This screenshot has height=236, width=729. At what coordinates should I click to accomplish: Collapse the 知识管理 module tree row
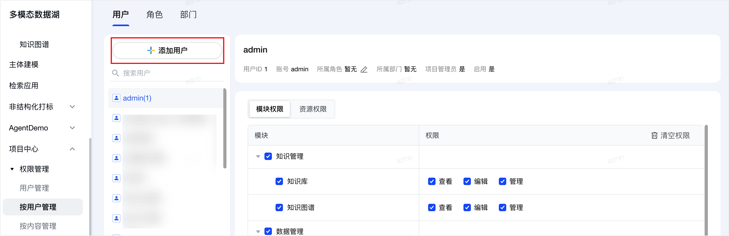(258, 157)
